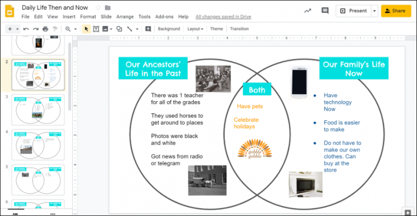Viewport: 417px width, 216px height.
Task: Open the Add-ons menu
Action: tap(165, 17)
